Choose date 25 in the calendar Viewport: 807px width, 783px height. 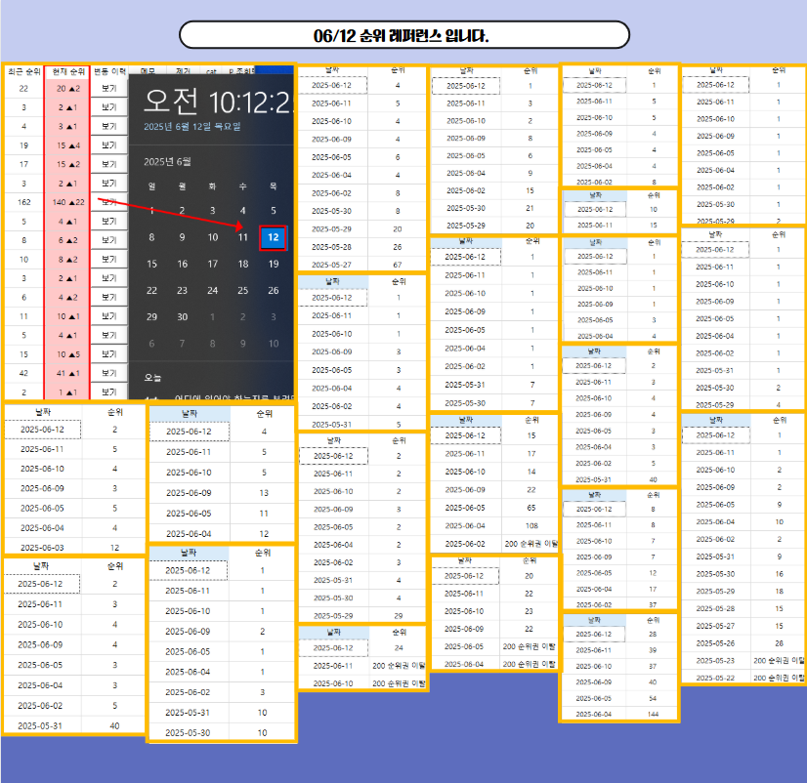coord(243,291)
